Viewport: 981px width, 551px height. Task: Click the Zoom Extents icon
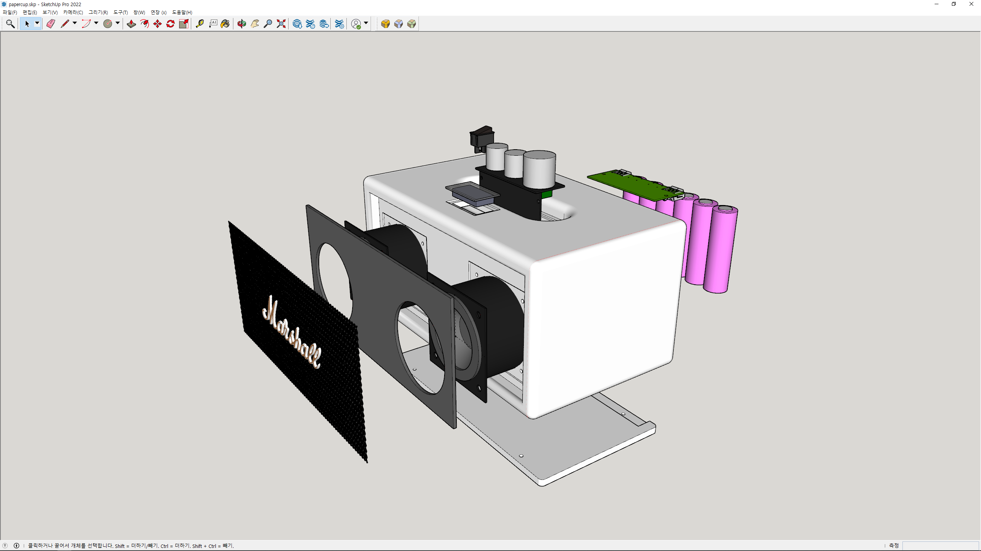pos(281,24)
